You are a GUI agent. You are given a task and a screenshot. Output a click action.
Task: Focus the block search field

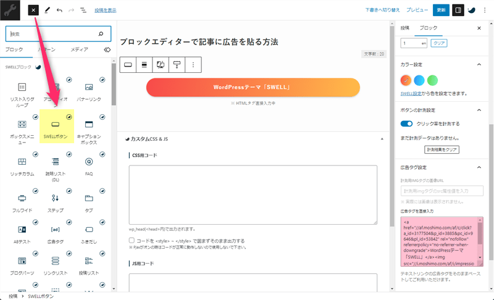(58, 34)
